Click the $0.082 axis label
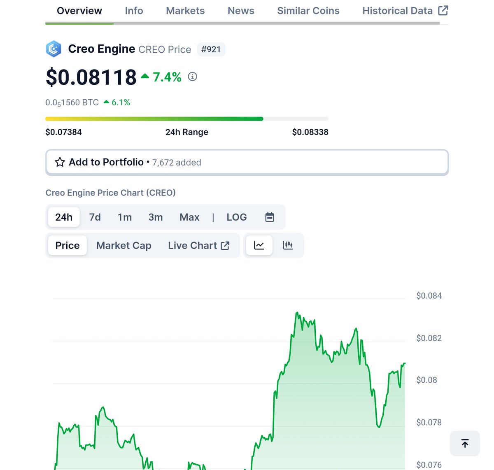This screenshot has height=470, width=494. tap(429, 338)
